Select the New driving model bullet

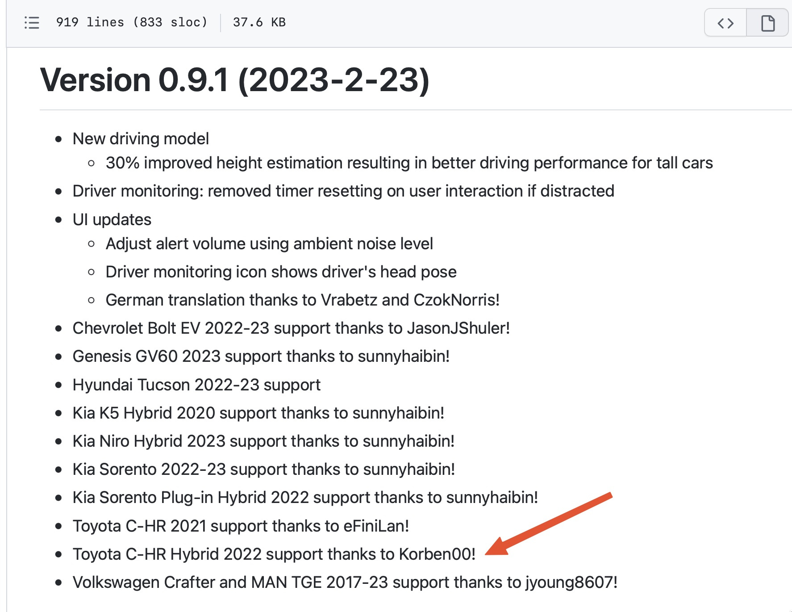coord(141,139)
